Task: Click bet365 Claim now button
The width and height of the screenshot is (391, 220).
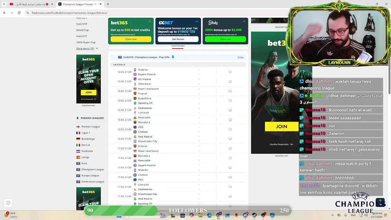Action: [x=131, y=39]
